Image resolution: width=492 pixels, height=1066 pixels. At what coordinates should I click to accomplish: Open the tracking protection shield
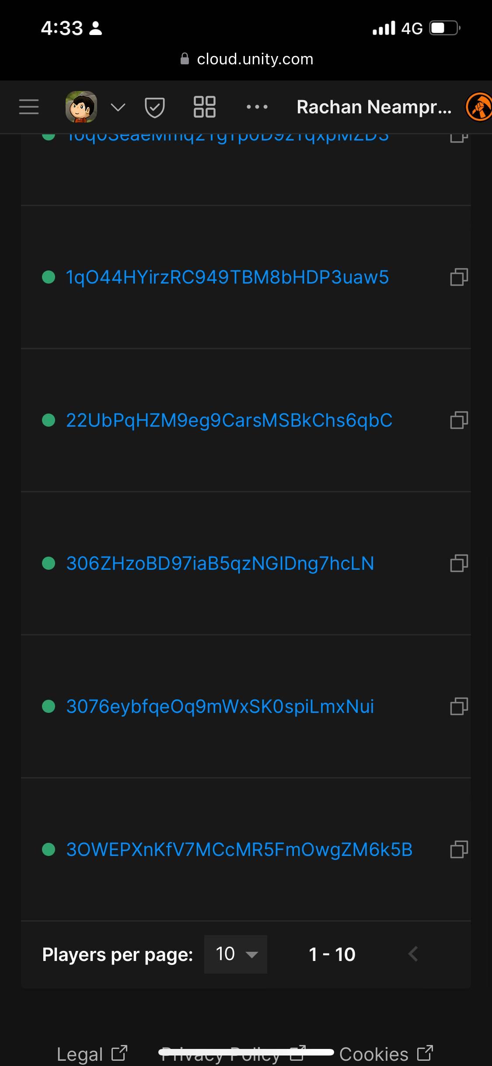point(154,106)
